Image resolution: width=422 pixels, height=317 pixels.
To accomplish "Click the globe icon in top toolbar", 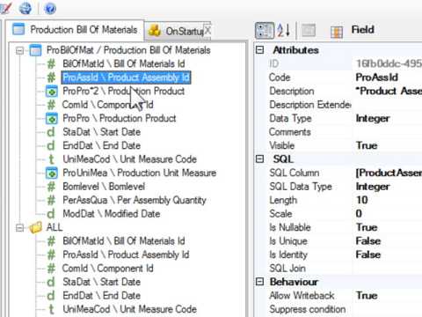I will point(25,8).
